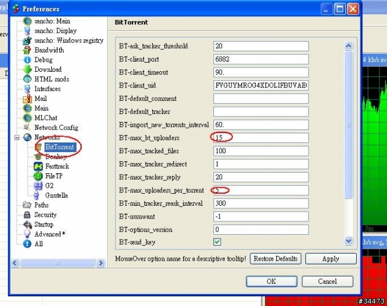Click the Bandwidth icon in tree
This screenshot has width=387, height=306.
pos(27,50)
